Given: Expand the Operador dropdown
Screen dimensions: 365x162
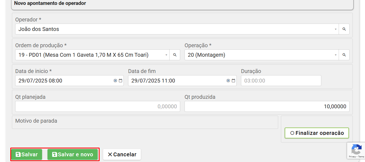Looking at the screenshot, I should tap(336, 29).
